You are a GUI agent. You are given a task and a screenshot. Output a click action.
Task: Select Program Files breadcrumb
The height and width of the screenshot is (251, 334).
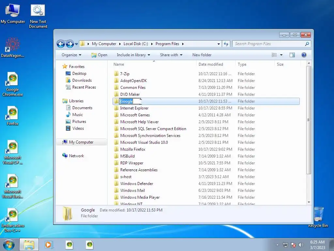coord(167,44)
